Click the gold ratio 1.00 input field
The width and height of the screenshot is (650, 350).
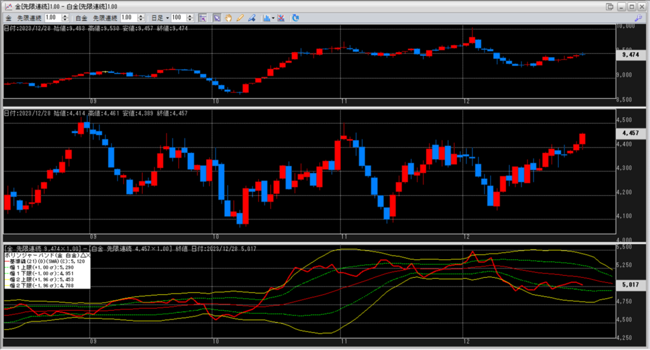[51, 18]
